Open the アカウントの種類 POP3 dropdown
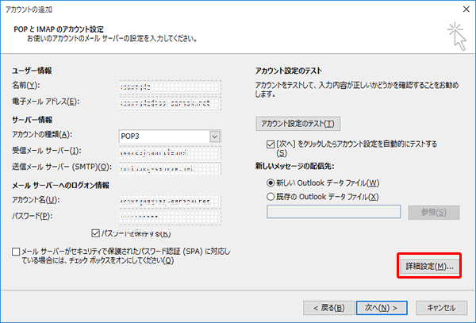Screen dimensions: 476x323 (x=215, y=137)
